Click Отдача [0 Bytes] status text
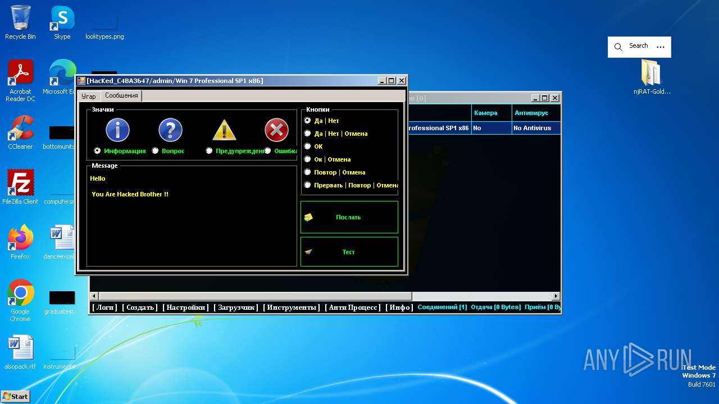Image resolution: width=719 pixels, height=404 pixels. coord(495,307)
